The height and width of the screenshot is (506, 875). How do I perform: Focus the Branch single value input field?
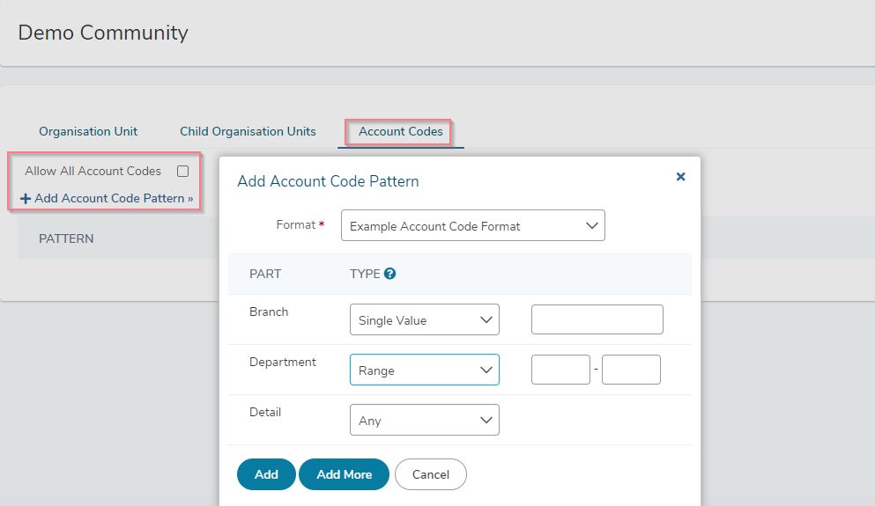(597, 319)
